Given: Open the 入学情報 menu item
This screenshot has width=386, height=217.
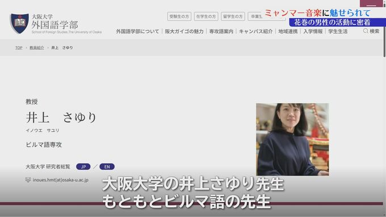Looking at the screenshot, I should [313, 31].
